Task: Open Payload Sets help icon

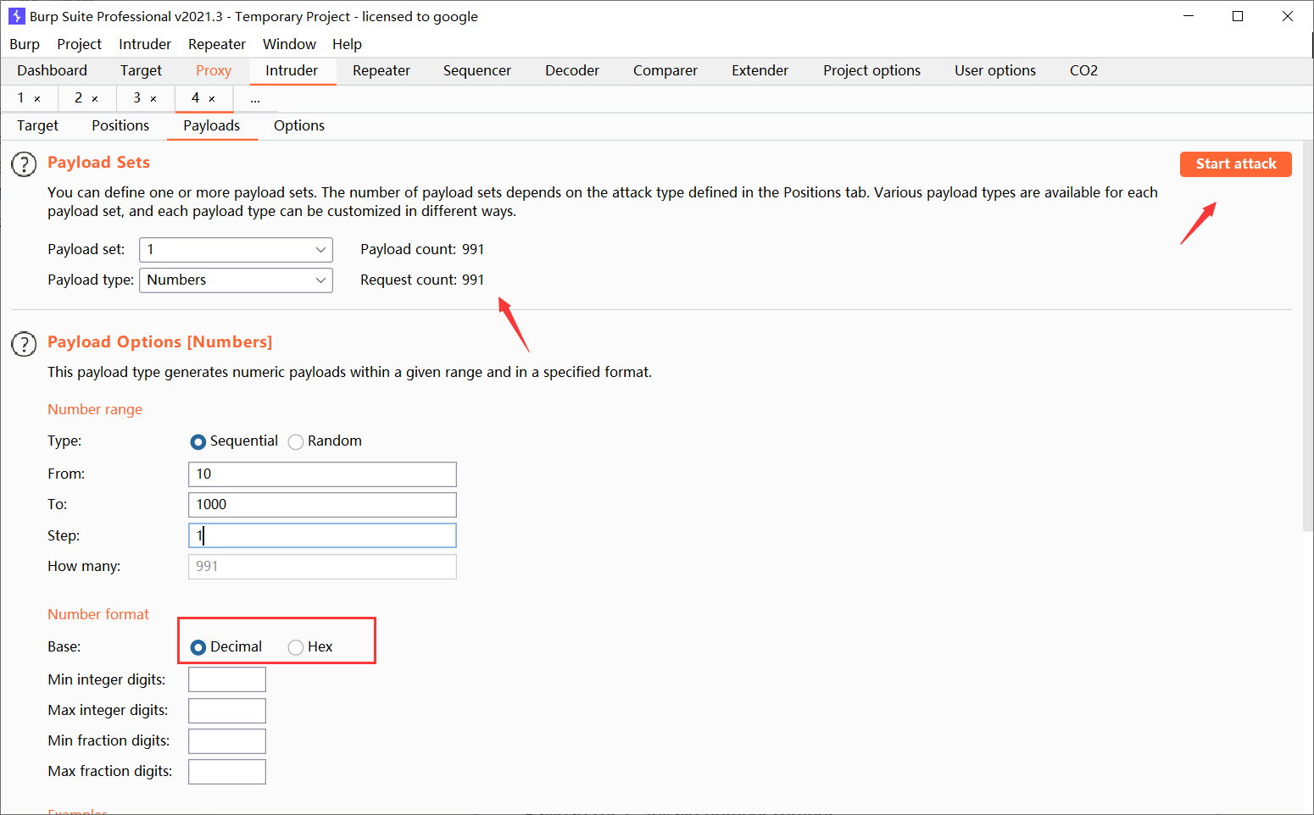Action: tap(24, 164)
